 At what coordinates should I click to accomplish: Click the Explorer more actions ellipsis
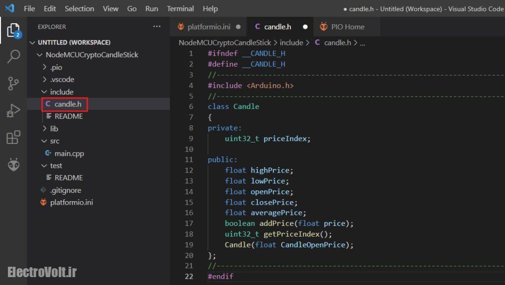tap(157, 27)
